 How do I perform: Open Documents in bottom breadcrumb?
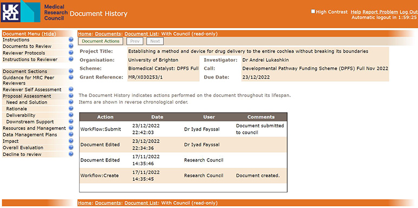108,203
